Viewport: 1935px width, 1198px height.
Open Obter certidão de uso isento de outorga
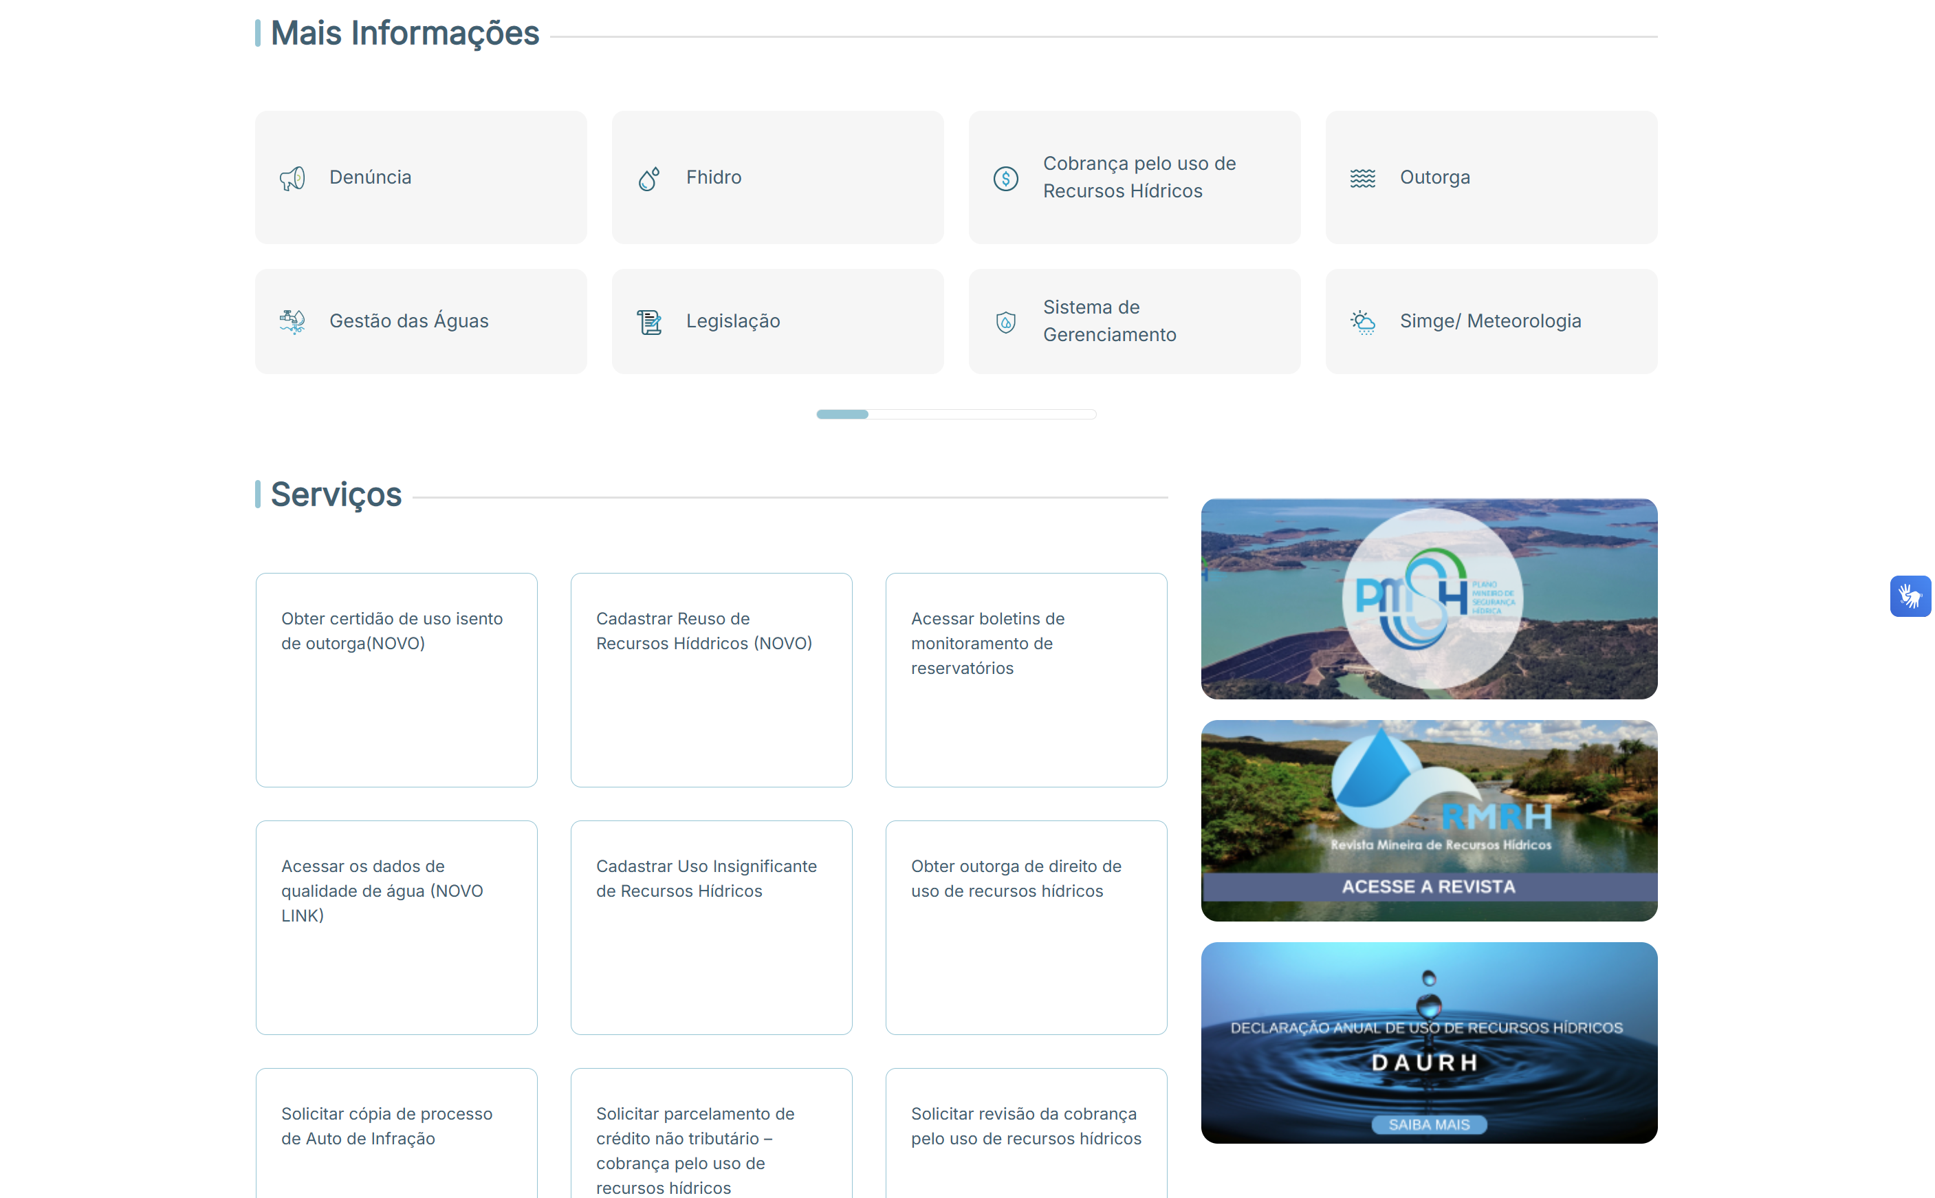[396, 680]
